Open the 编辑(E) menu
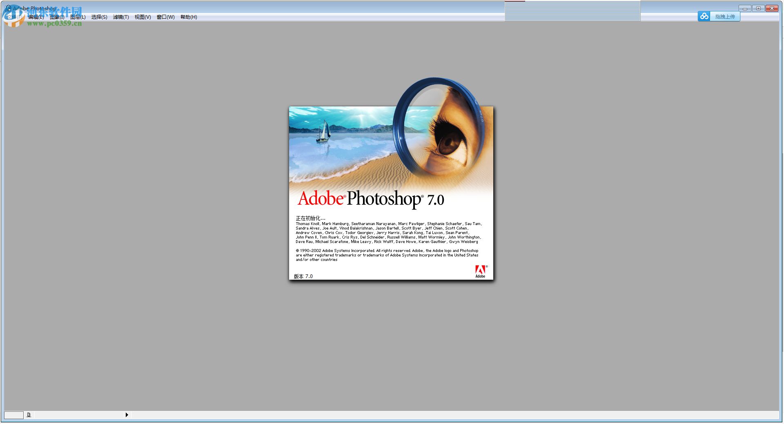Viewport: 784px width, 424px height. point(36,17)
